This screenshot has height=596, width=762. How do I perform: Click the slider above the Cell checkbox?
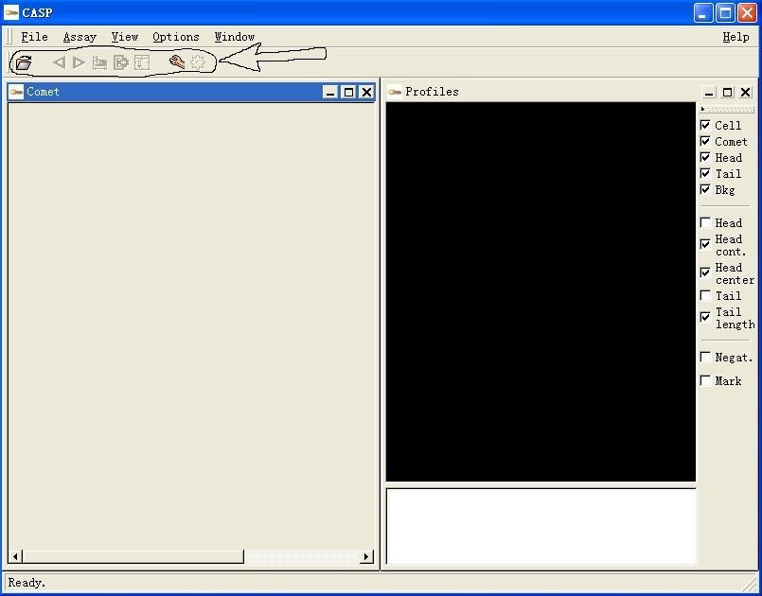point(727,110)
